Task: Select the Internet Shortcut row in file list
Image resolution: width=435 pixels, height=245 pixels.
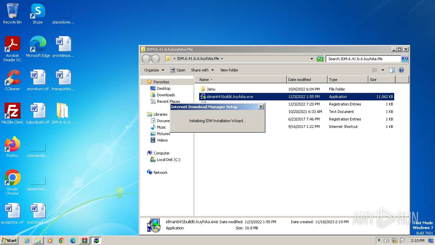Action: [x=296, y=127]
